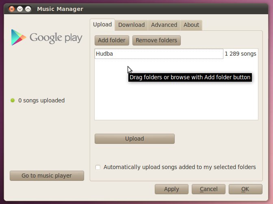Close the Music Manager window
The height and width of the screenshot is (204, 273).
pyautogui.click(x=11, y=9)
